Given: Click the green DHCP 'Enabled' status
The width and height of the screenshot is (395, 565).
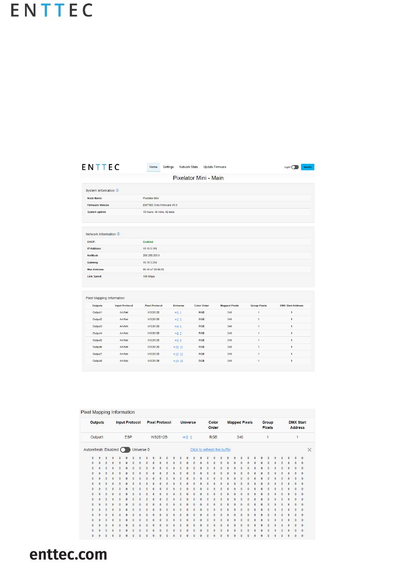Looking at the screenshot, I should (x=148, y=242).
